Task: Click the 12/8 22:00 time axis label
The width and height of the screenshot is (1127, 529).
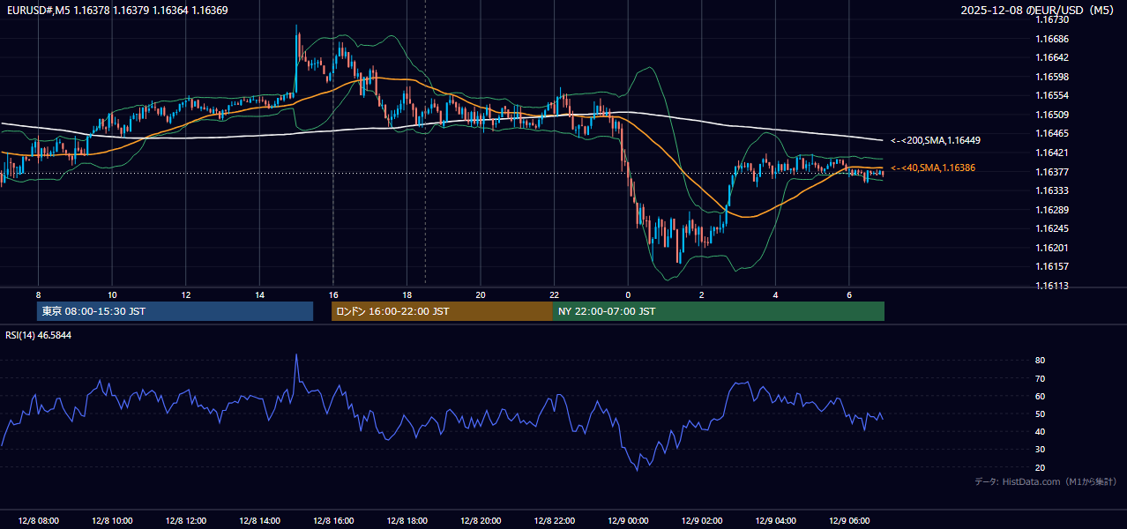Action: [x=555, y=521]
